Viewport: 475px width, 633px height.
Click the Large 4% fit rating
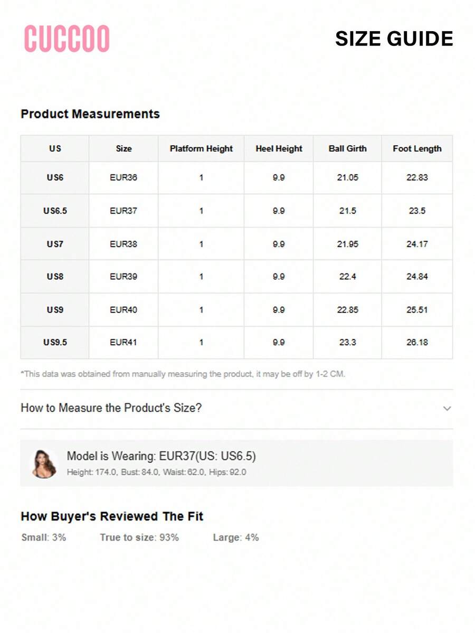click(236, 538)
